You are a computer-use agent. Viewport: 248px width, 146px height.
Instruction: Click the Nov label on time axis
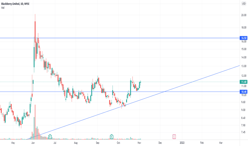pyautogui.click(x=139, y=143)
